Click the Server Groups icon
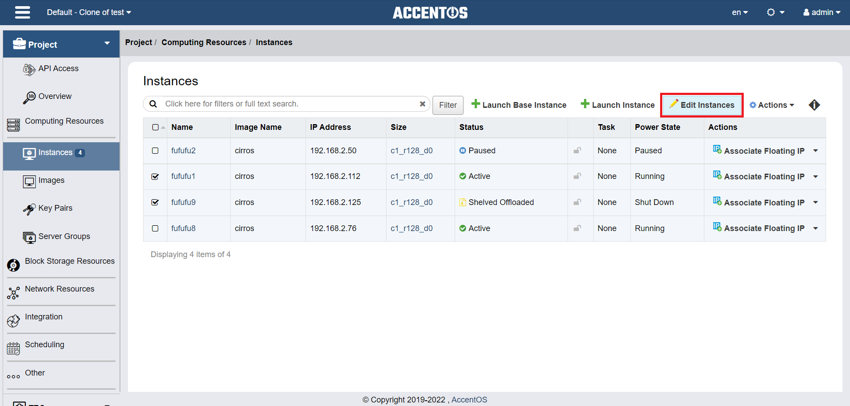This screenshot has width=850, height=406. pos(29,237)
